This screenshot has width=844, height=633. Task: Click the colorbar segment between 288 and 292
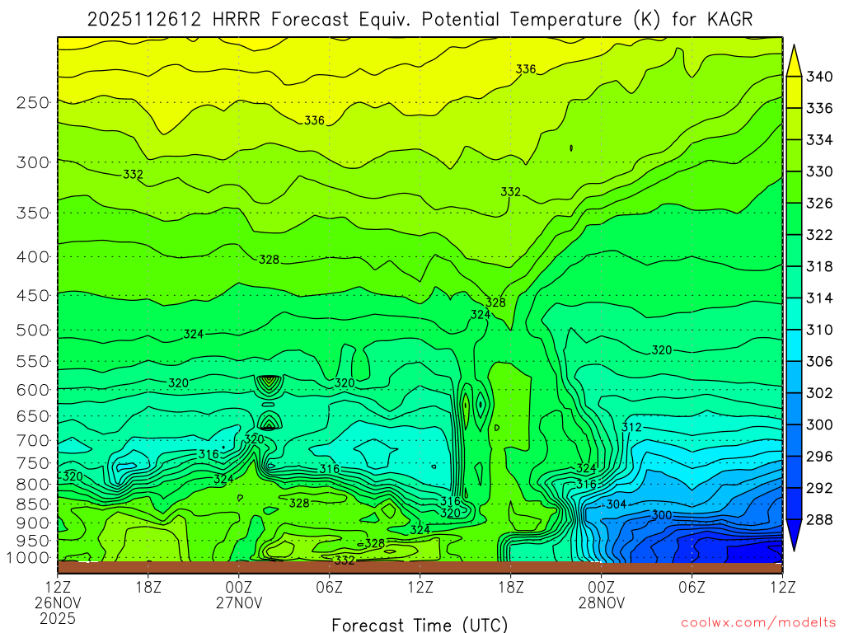click(794, 504)
